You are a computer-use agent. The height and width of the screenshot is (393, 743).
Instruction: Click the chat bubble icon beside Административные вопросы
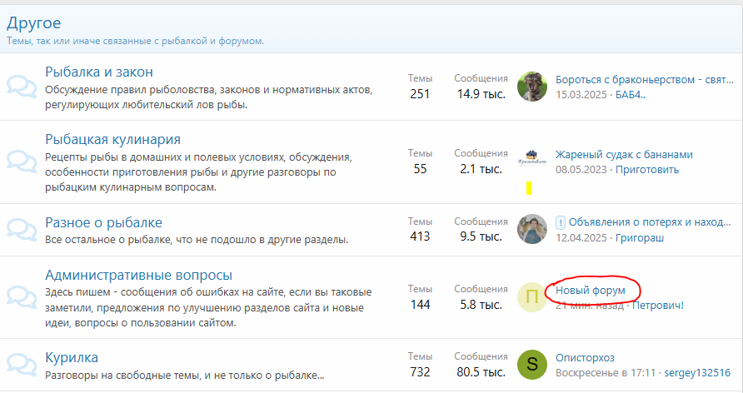click(x=22, y=297)
